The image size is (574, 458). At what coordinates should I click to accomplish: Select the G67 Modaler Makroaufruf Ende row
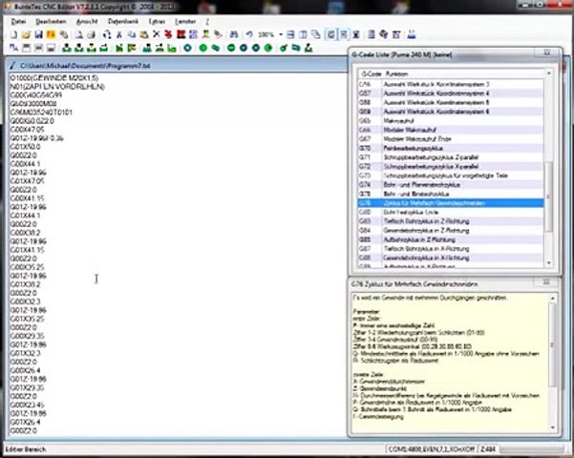pos(451,139)
